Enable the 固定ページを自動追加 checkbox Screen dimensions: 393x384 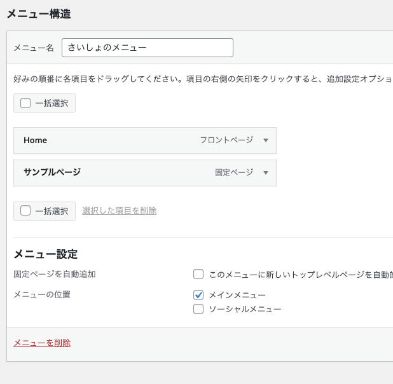tap(198, 274)
